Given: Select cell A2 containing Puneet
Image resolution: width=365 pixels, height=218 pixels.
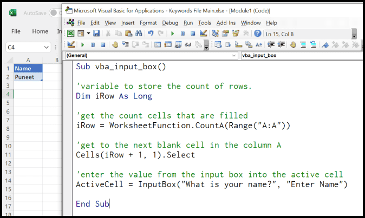Looking at the screenshot, I should (x=28, y=77).
